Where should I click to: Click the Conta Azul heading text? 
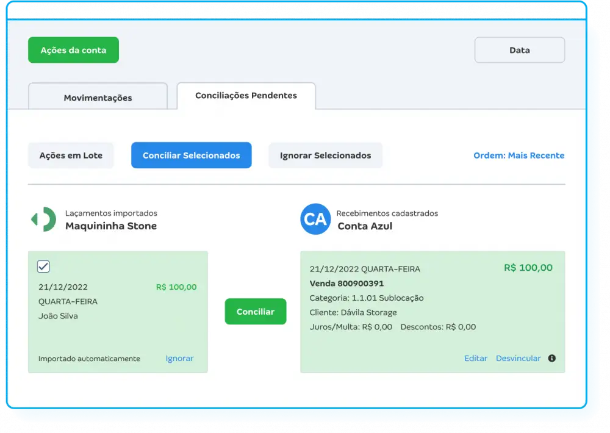pos(365,226)
